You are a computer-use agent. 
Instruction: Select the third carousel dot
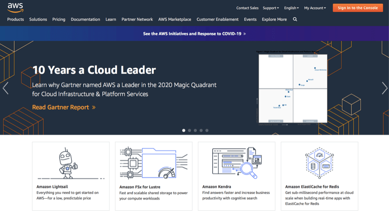coord(195,130)
